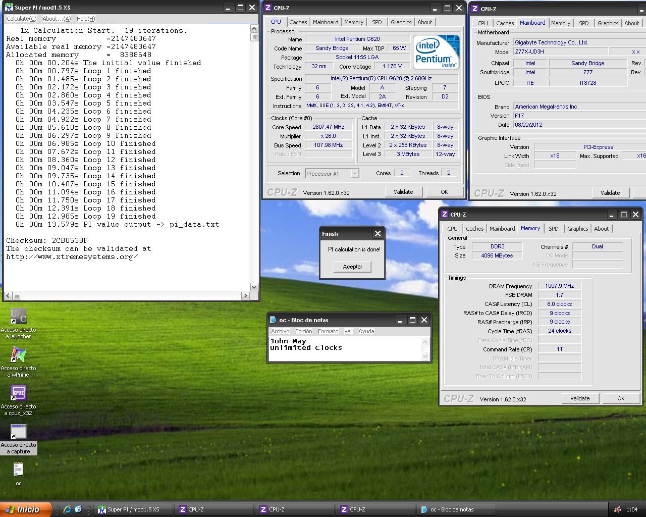Open the first CPU-Z taskbar button

[214, 509]
